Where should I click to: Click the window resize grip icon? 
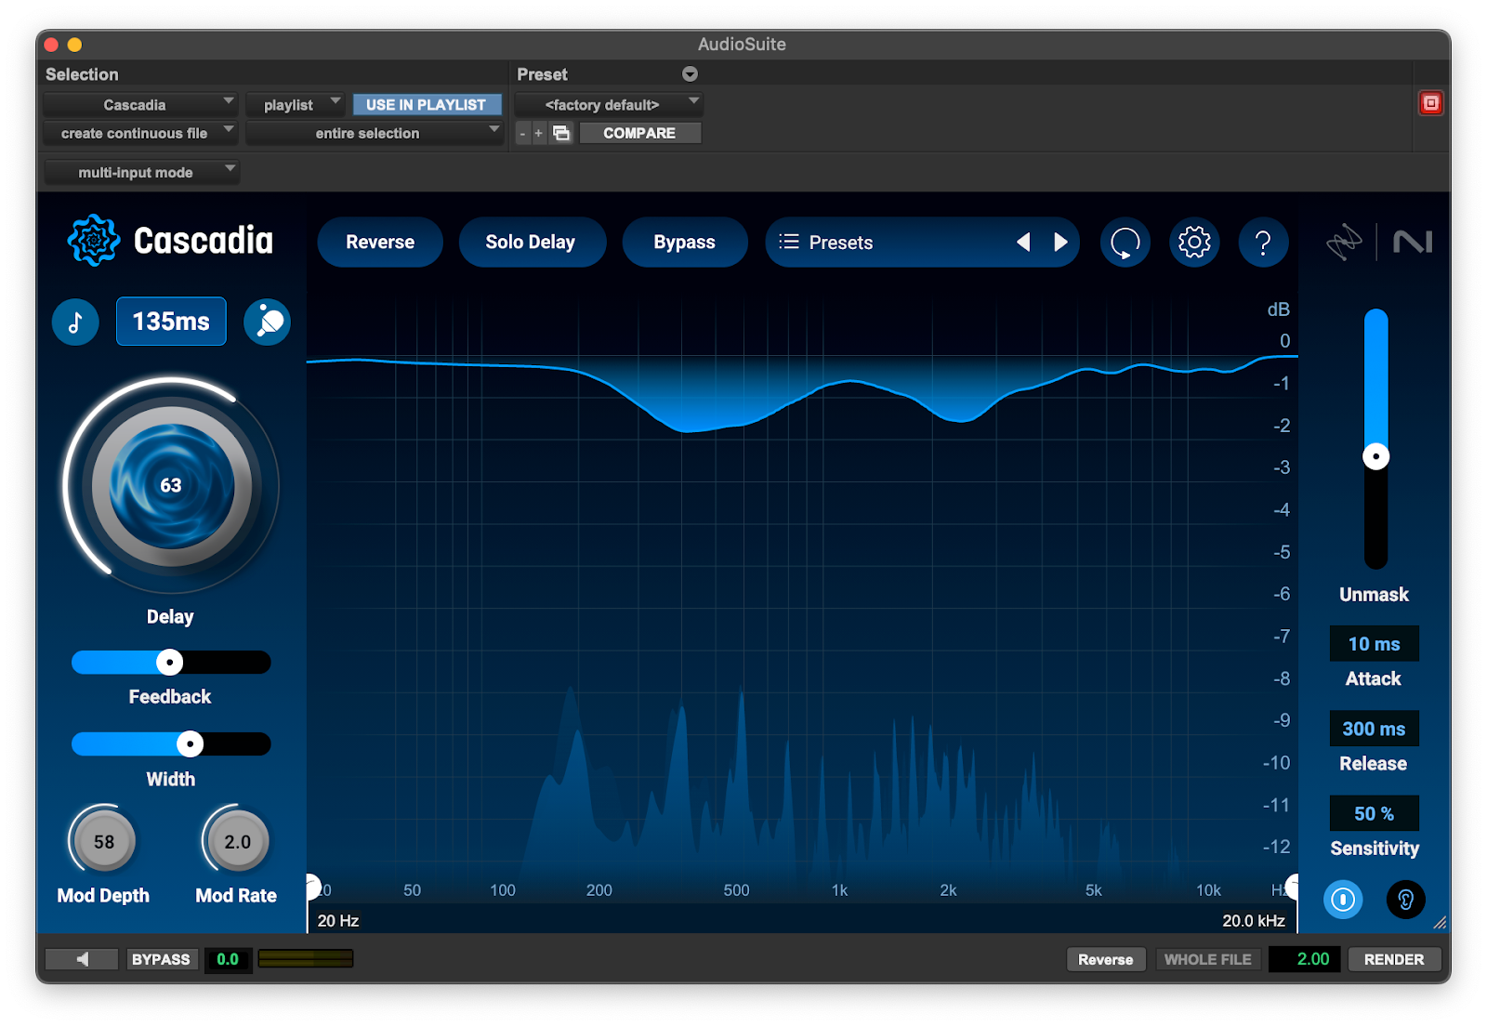tap(1440, 922)
